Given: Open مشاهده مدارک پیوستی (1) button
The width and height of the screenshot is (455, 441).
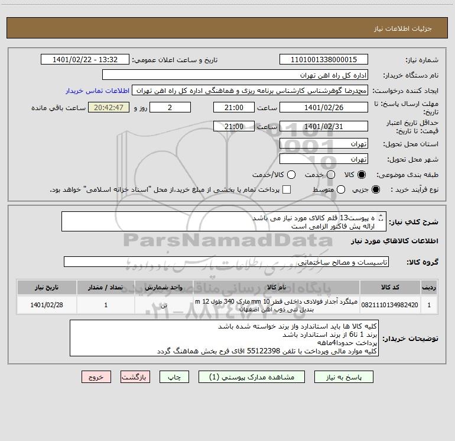Looking at the screenshot, I should click(252, 376).
